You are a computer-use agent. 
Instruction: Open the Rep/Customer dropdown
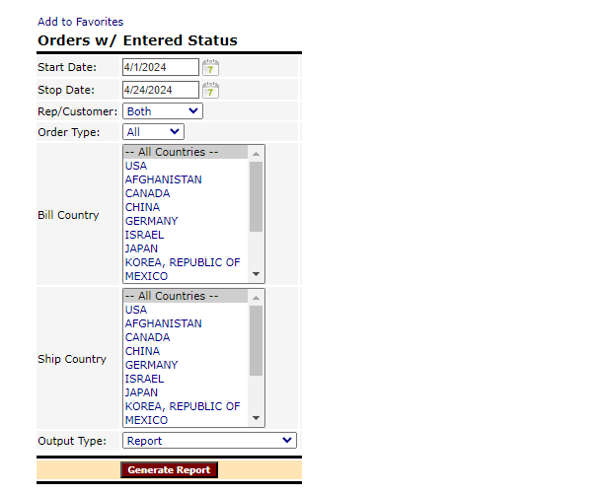162,111
